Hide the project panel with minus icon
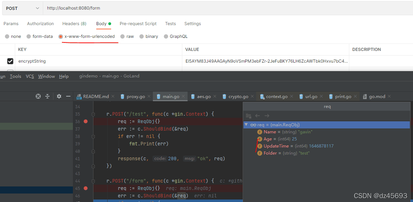 (x=68, y=96)
